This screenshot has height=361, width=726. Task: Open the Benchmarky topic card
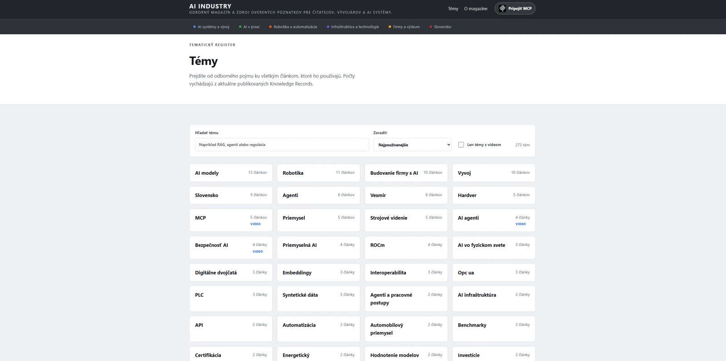[494, 329]
